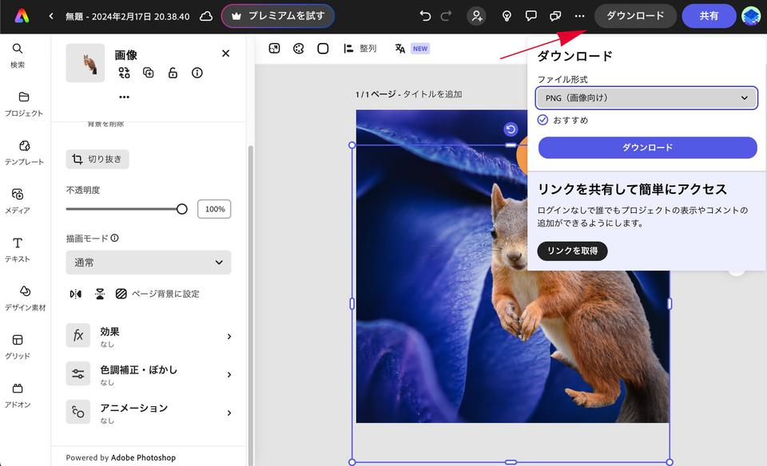Open the comments speech bubble icon
Image resolution: width=767 pixels, height=466 pixels.
point(531,16)
